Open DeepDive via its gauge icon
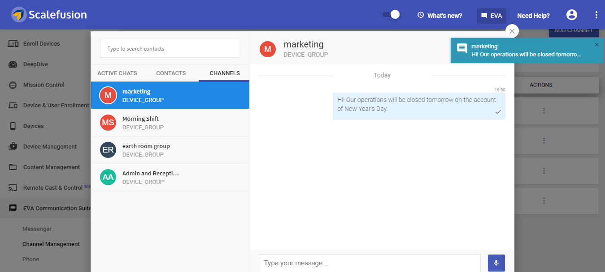Viewport: 605px width, 272px height. pos(13,64)
